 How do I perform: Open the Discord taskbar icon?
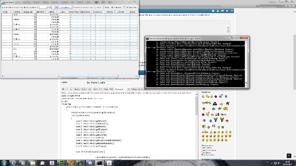tap(90, 163)
